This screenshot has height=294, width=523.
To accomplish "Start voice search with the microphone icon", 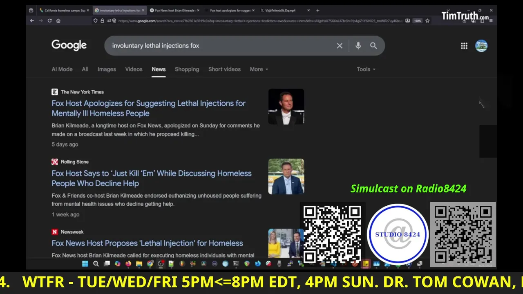I will click(x=358, y=46).
